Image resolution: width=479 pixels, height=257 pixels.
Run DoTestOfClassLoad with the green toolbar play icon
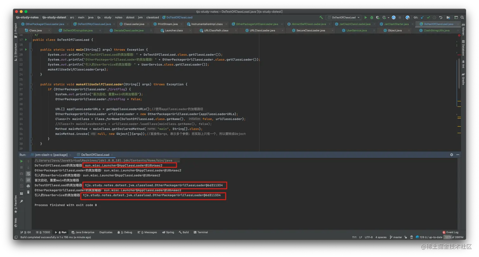[x=366, y=17]
